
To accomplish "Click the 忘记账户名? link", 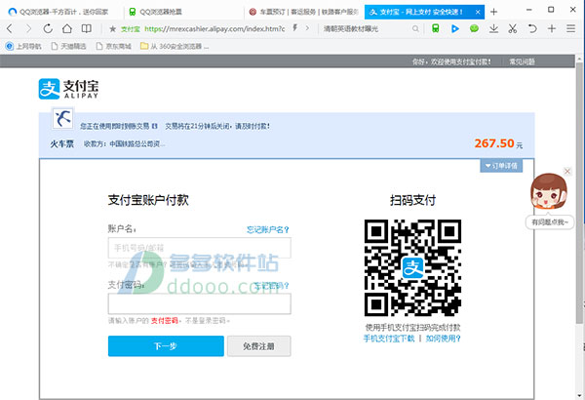I will pyautogui.click(x=267, y=229).
